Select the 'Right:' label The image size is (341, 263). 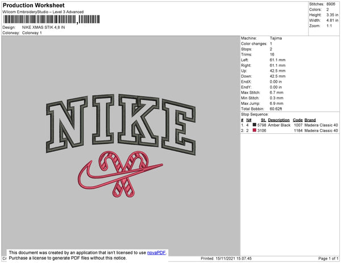[x=246, y=65]
